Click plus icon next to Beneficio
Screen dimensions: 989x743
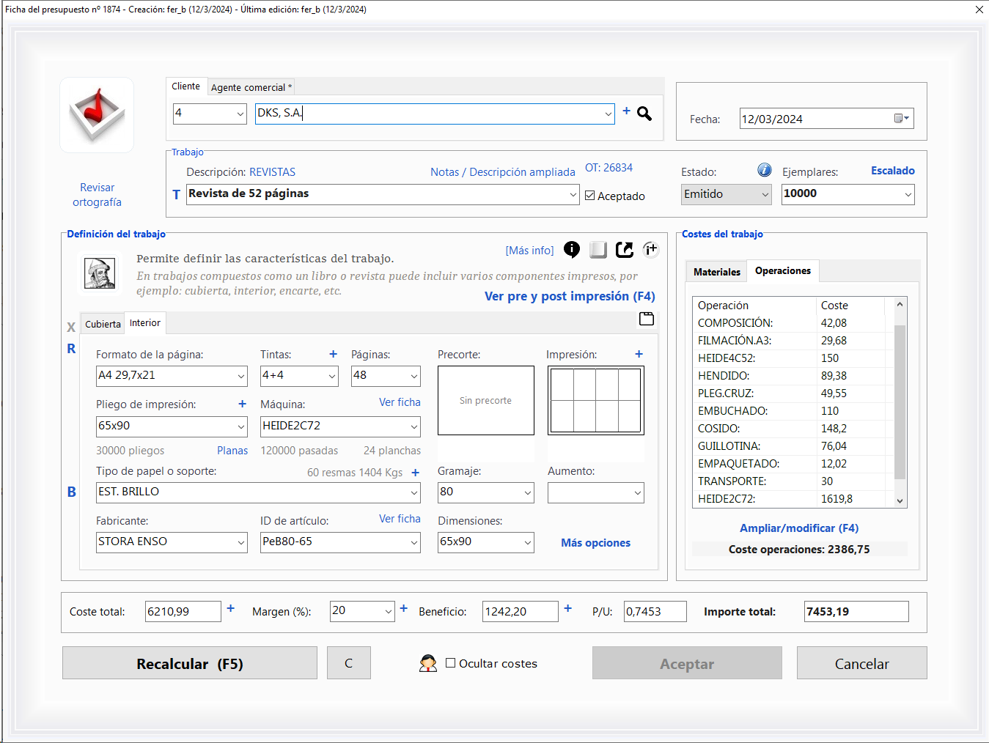(567, 608)
